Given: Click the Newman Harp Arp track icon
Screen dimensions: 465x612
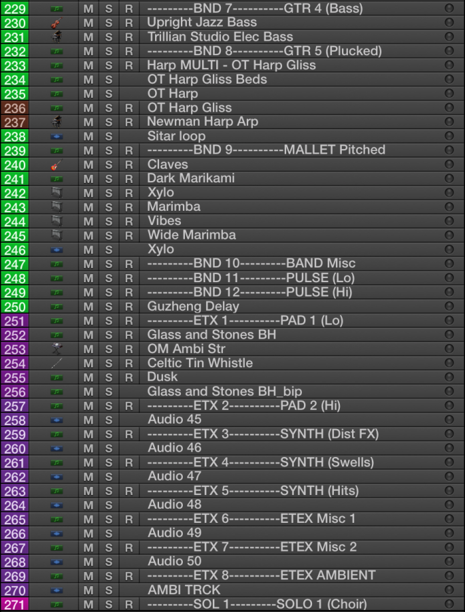Looking at the screenshot, I should click(x=56, y=122).
